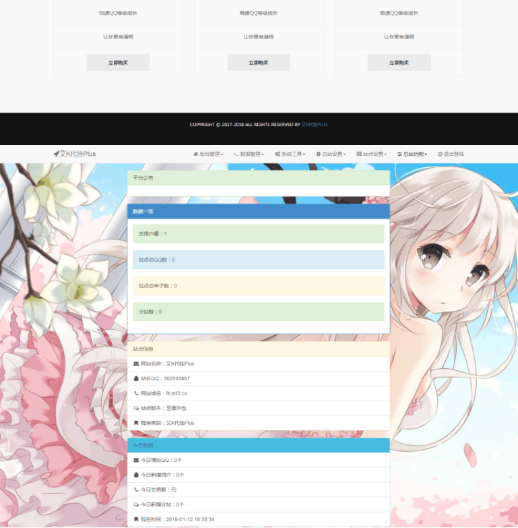Open the 艾K代挂PLUS link in footer copyright
The width and height of the screenshot is (518, 528).
pos(314,125)
